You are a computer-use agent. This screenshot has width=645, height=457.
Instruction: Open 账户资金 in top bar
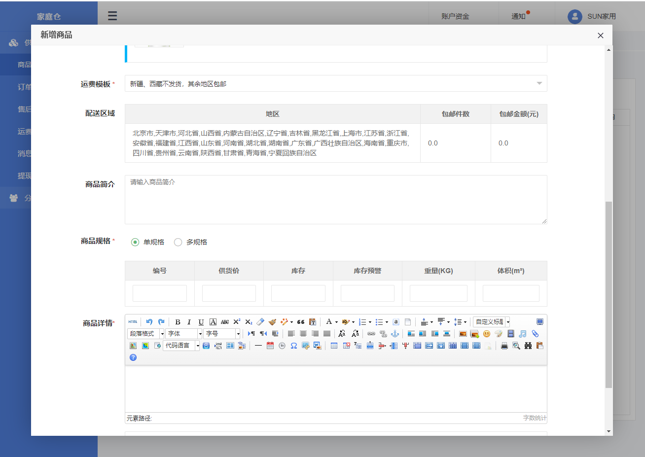(455, 16)
